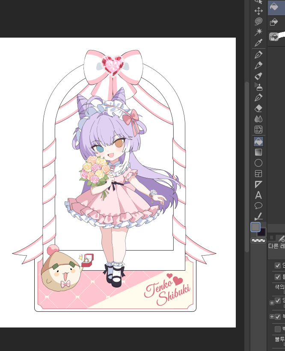Toggle the fourth checkbox beside lower plus expander
The width and height of the screenshot is (285, 351).
[x=278, y=317]
